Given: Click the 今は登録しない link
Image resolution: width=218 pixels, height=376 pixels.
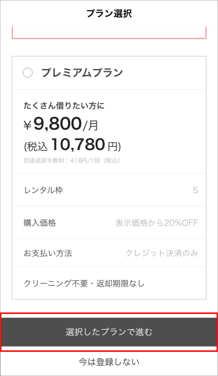Looking at the screenshot, I should (x=109, y=362).
